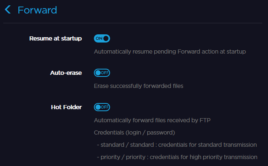Image resolution: width=268 pixels, height=166 pixels.
Task: Click the round knob on Resume at startup switch
Action: (106, 38)
